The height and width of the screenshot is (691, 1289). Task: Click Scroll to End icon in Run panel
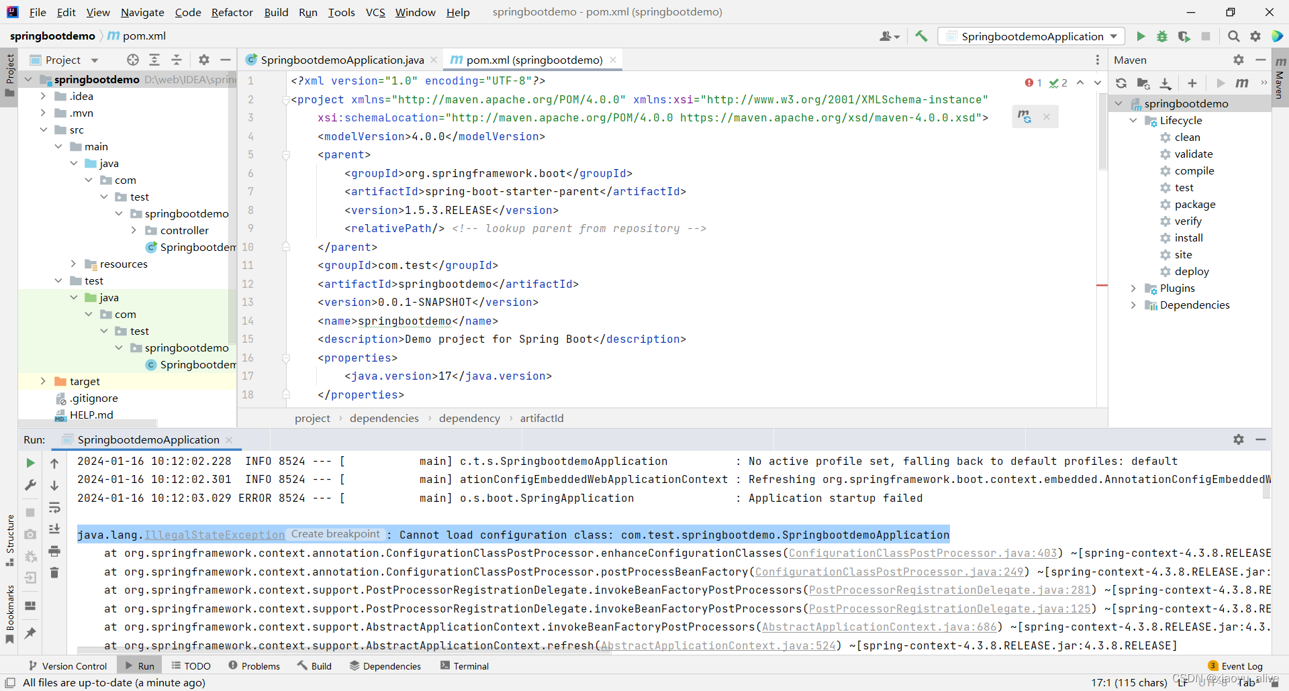54,529
